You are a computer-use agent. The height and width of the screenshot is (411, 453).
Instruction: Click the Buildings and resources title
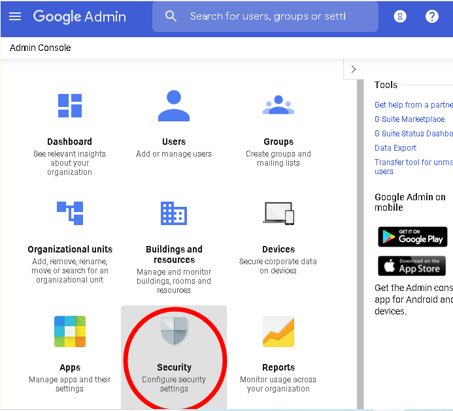pyautogui.click(x=174, y=254)
